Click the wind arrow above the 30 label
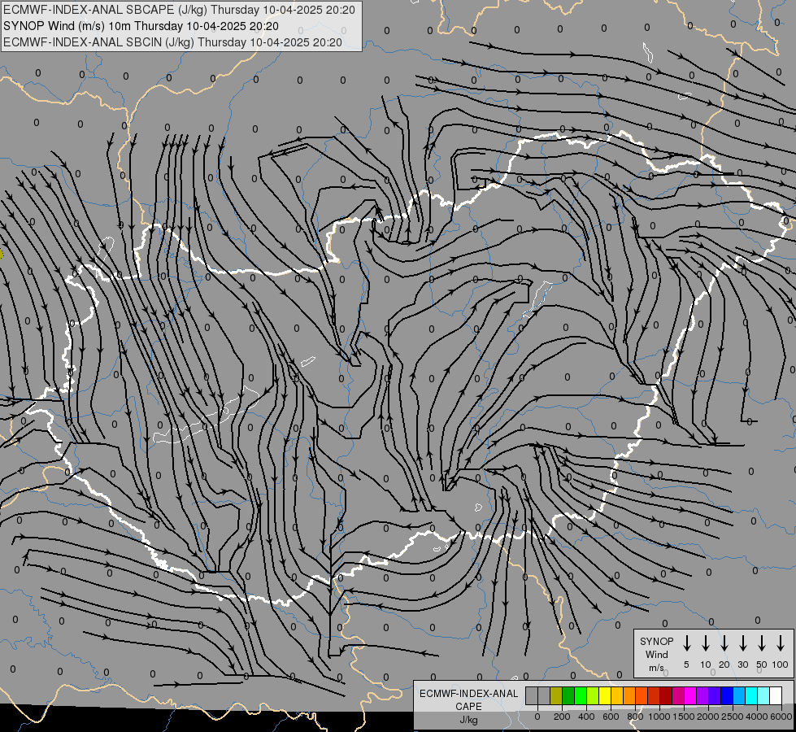Image resolution: width=796 pixels, height=732 pixels. click(742, 643)
